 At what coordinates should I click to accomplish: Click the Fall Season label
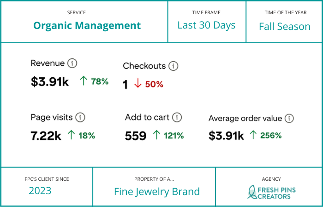tap(284, 26)
